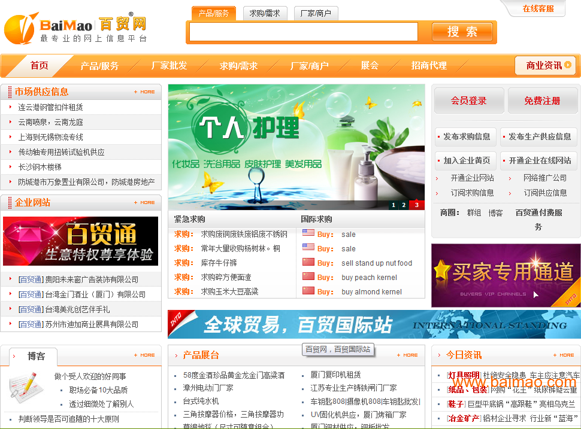Open the red gem 百贸通 banner

[x=81, y=241]
